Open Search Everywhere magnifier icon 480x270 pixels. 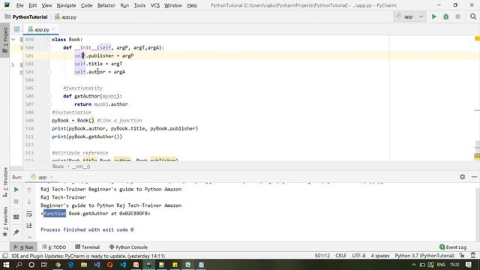pos(473,16)
